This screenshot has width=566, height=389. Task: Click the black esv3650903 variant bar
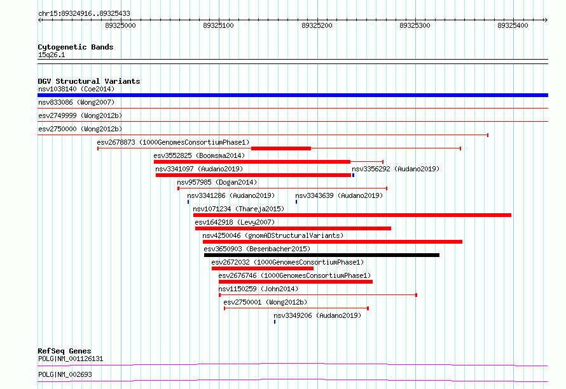tap(322, 255)
